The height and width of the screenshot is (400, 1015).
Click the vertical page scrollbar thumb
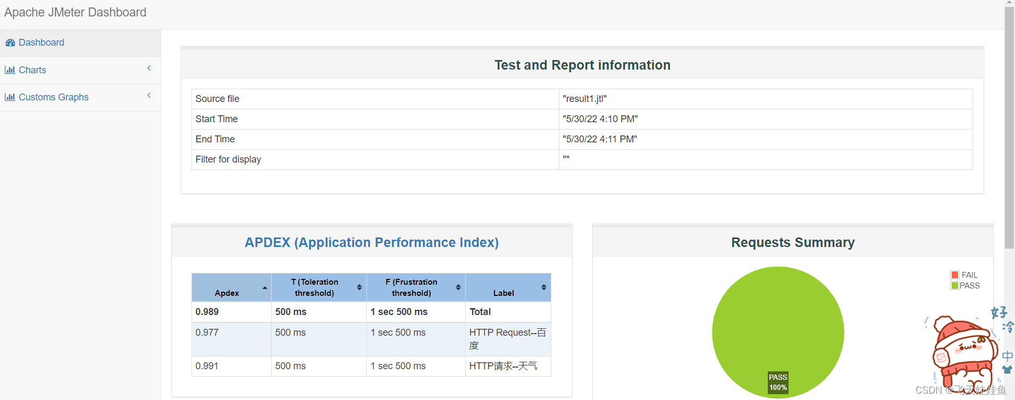click(1009, 127)
